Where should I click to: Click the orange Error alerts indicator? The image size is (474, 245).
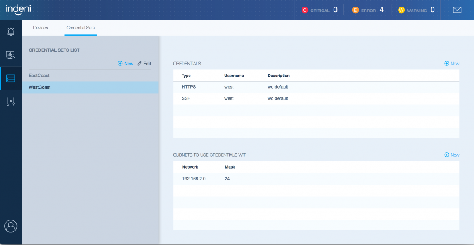click(369, 10)
